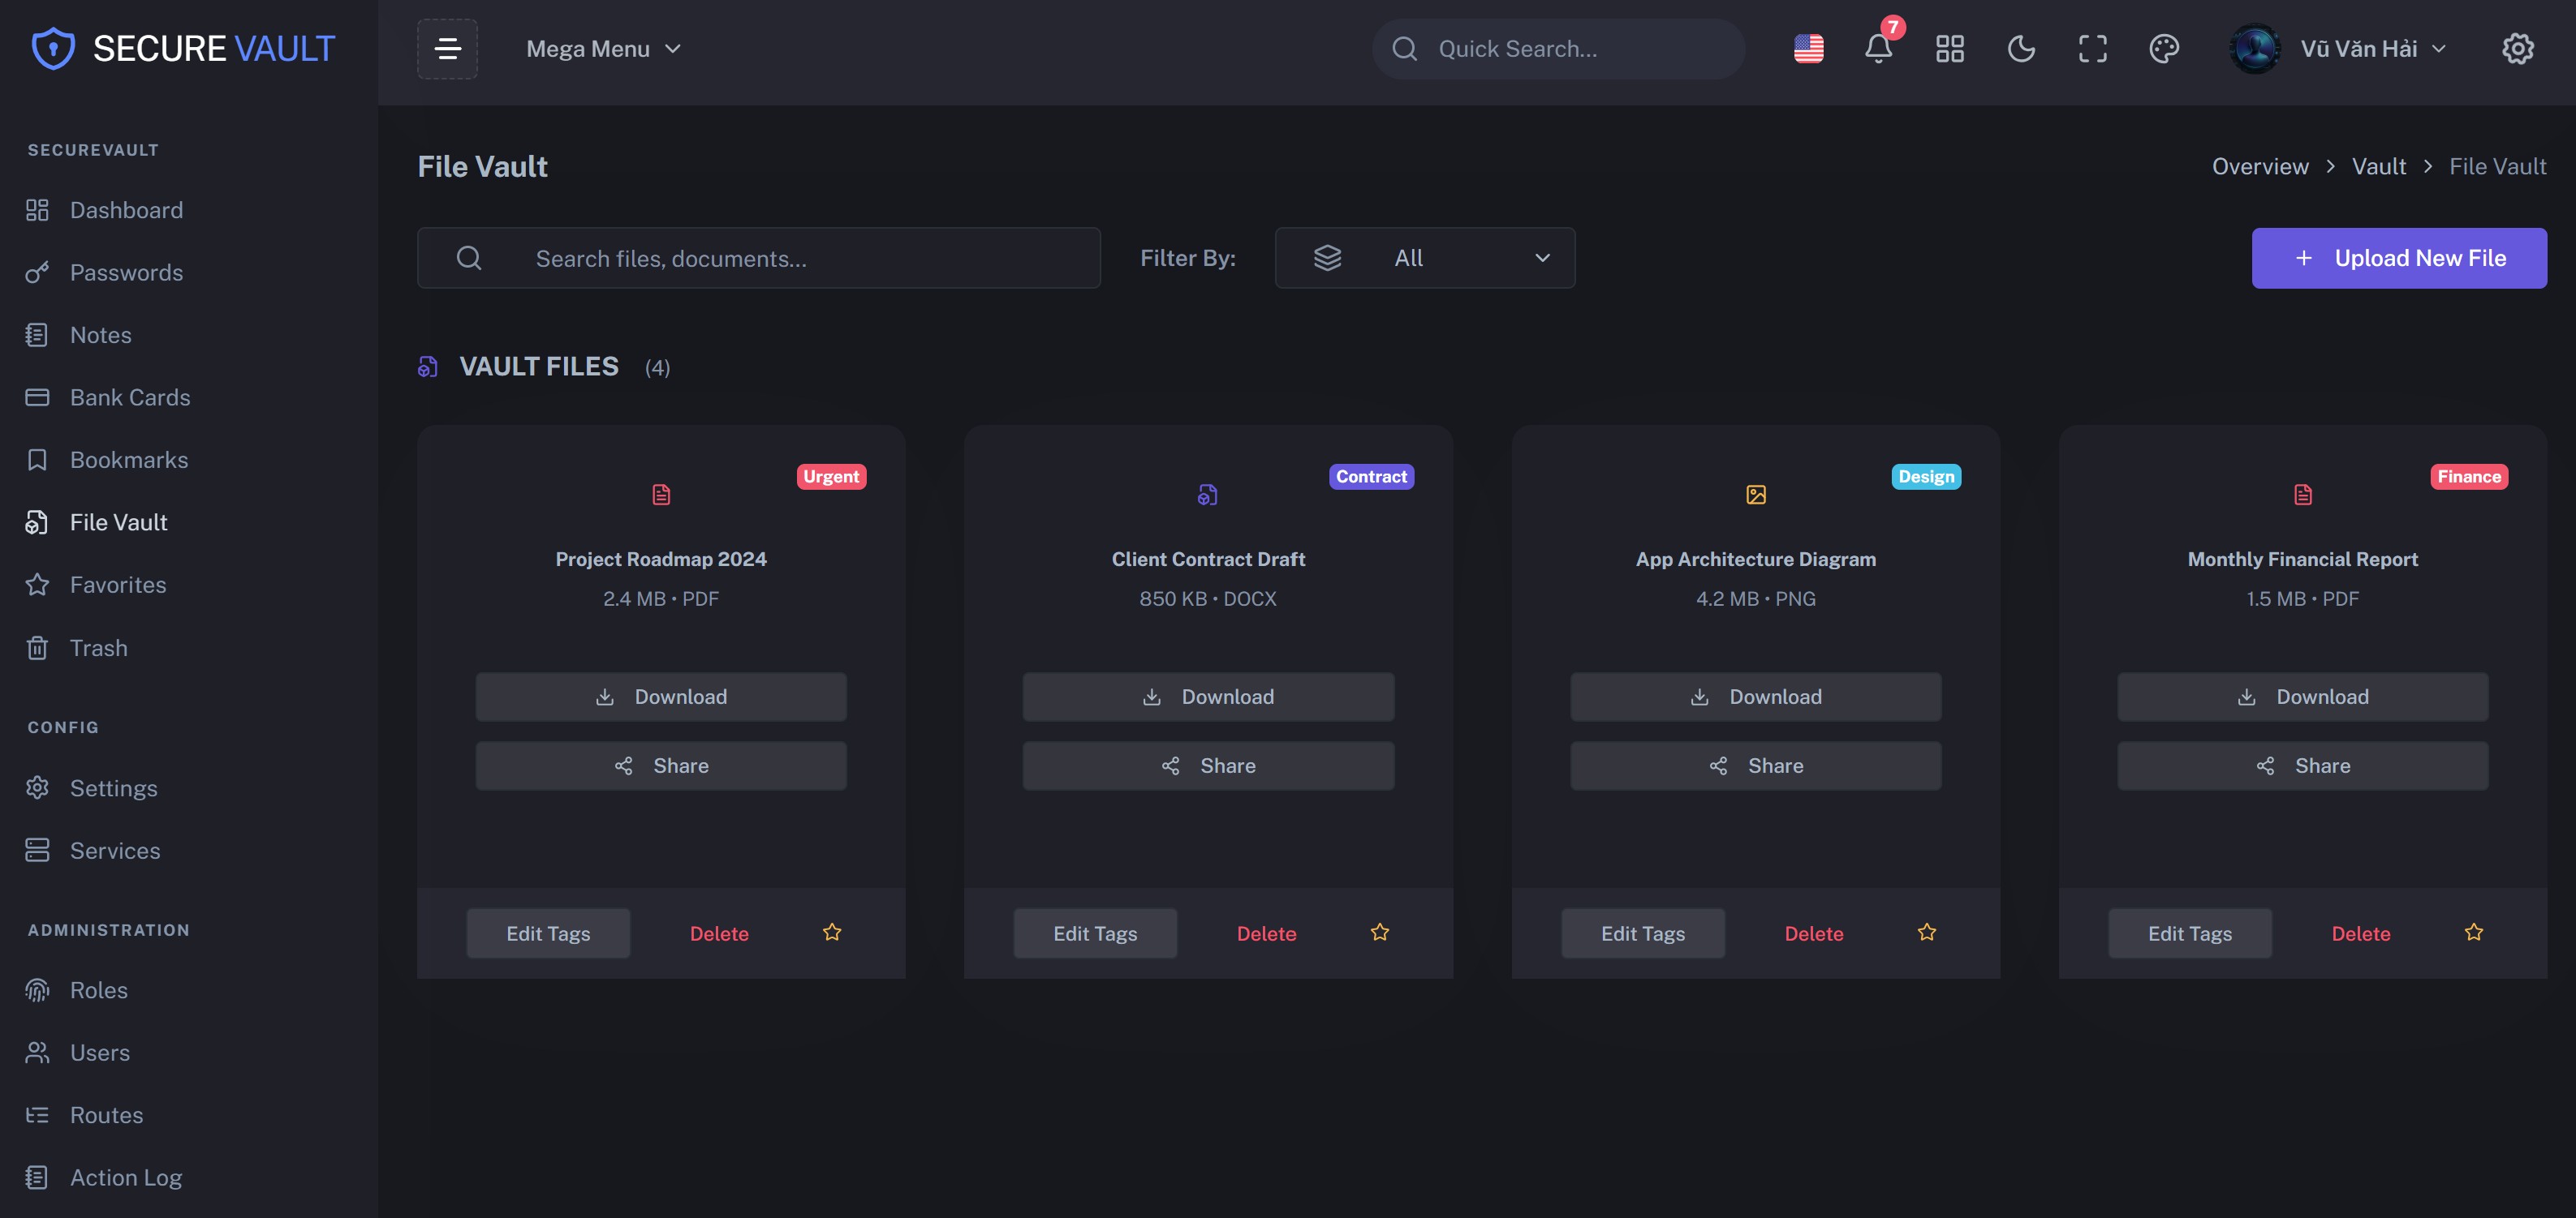Edit Tags for Monthly Financial Report
2576x1218 pixels.
coord(2189,933)
